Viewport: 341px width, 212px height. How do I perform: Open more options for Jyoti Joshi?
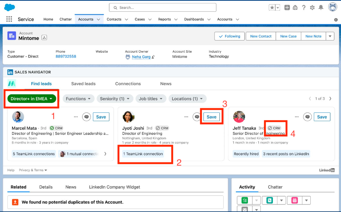pyautogui.click(x=186, y=117)
